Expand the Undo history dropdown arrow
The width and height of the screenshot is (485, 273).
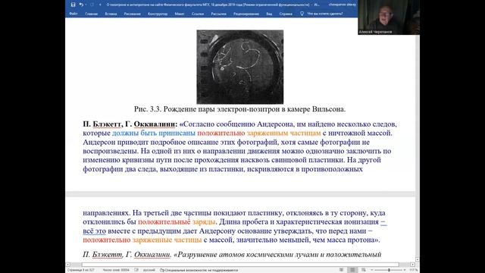86,5
